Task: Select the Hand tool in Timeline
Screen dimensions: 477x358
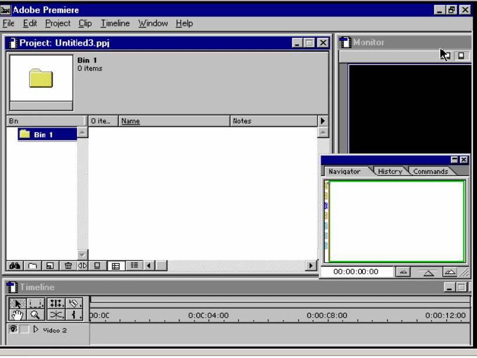Action: click(18, 315)
